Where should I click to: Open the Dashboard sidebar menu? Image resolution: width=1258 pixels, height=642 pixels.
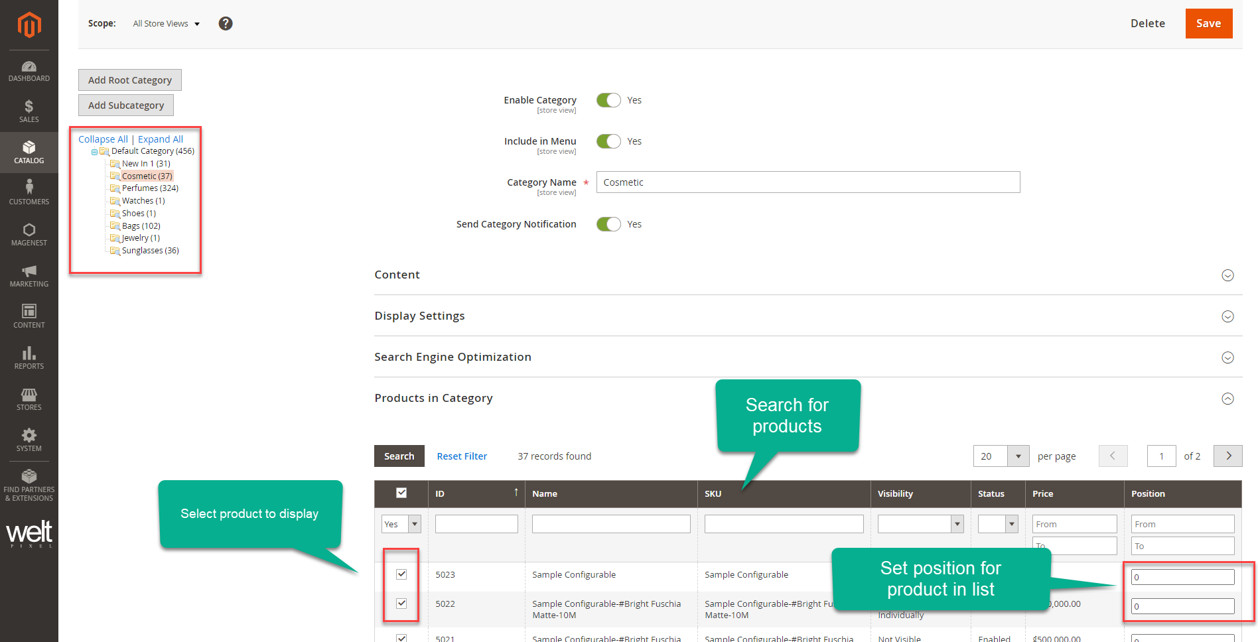[29, 72]
